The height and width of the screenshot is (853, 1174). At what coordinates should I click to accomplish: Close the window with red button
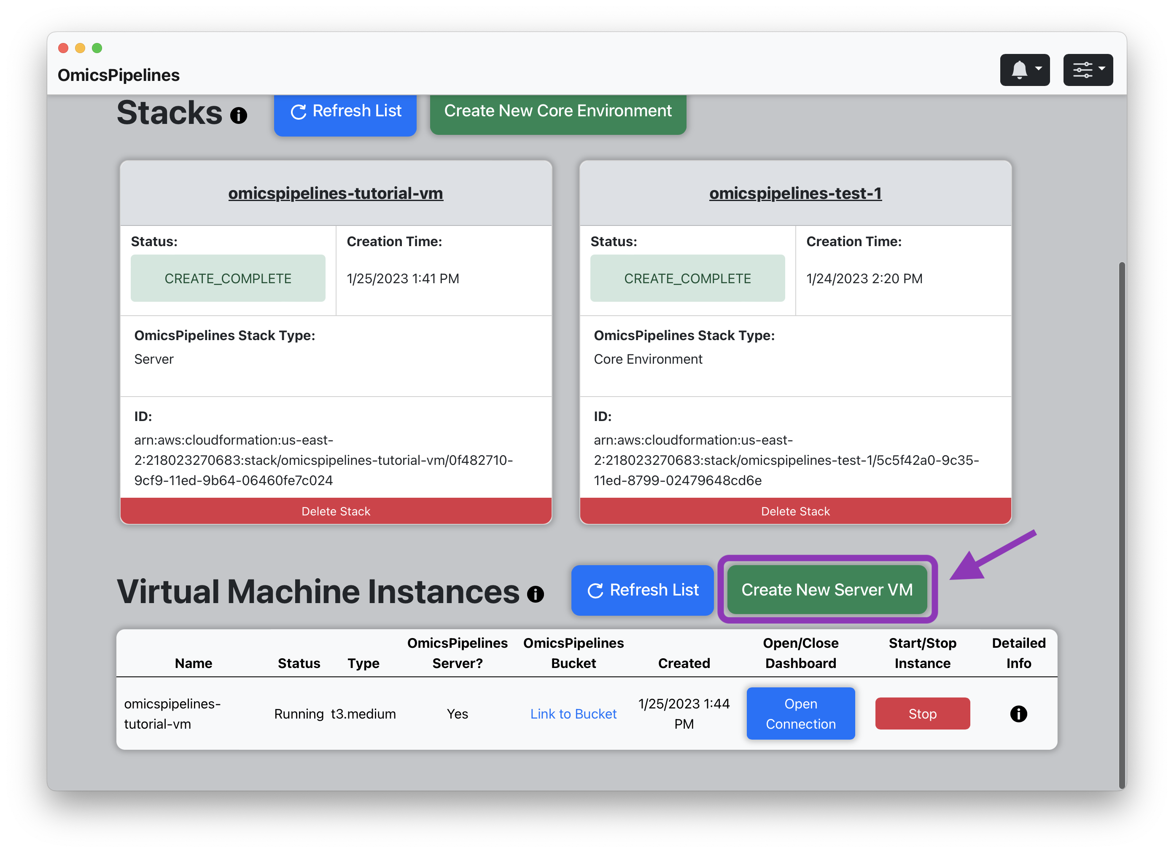click(63, 48)
